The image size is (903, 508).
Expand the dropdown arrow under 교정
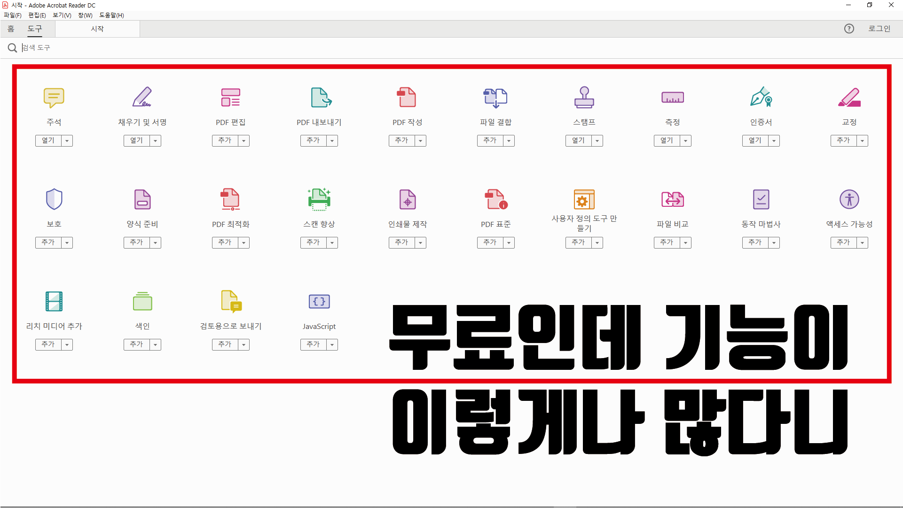[863, 141]
